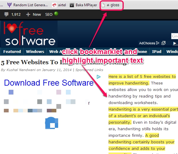Click the ad next arrow button
This screenshot has height=154, width=178.
[175, 43]
